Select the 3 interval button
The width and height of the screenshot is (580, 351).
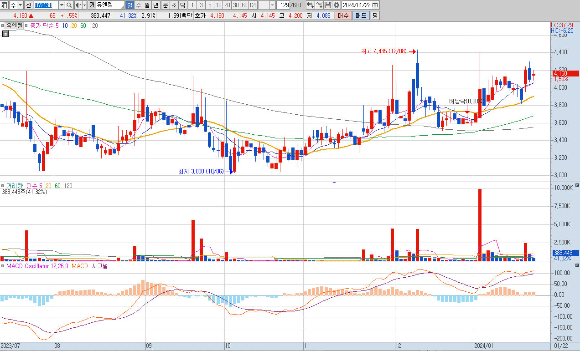click(201, 5)
